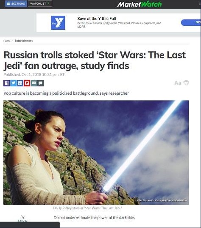Change text size with Aa icon
The width and height of the screenshot is (201, 228).
click(x=178, y=83)
